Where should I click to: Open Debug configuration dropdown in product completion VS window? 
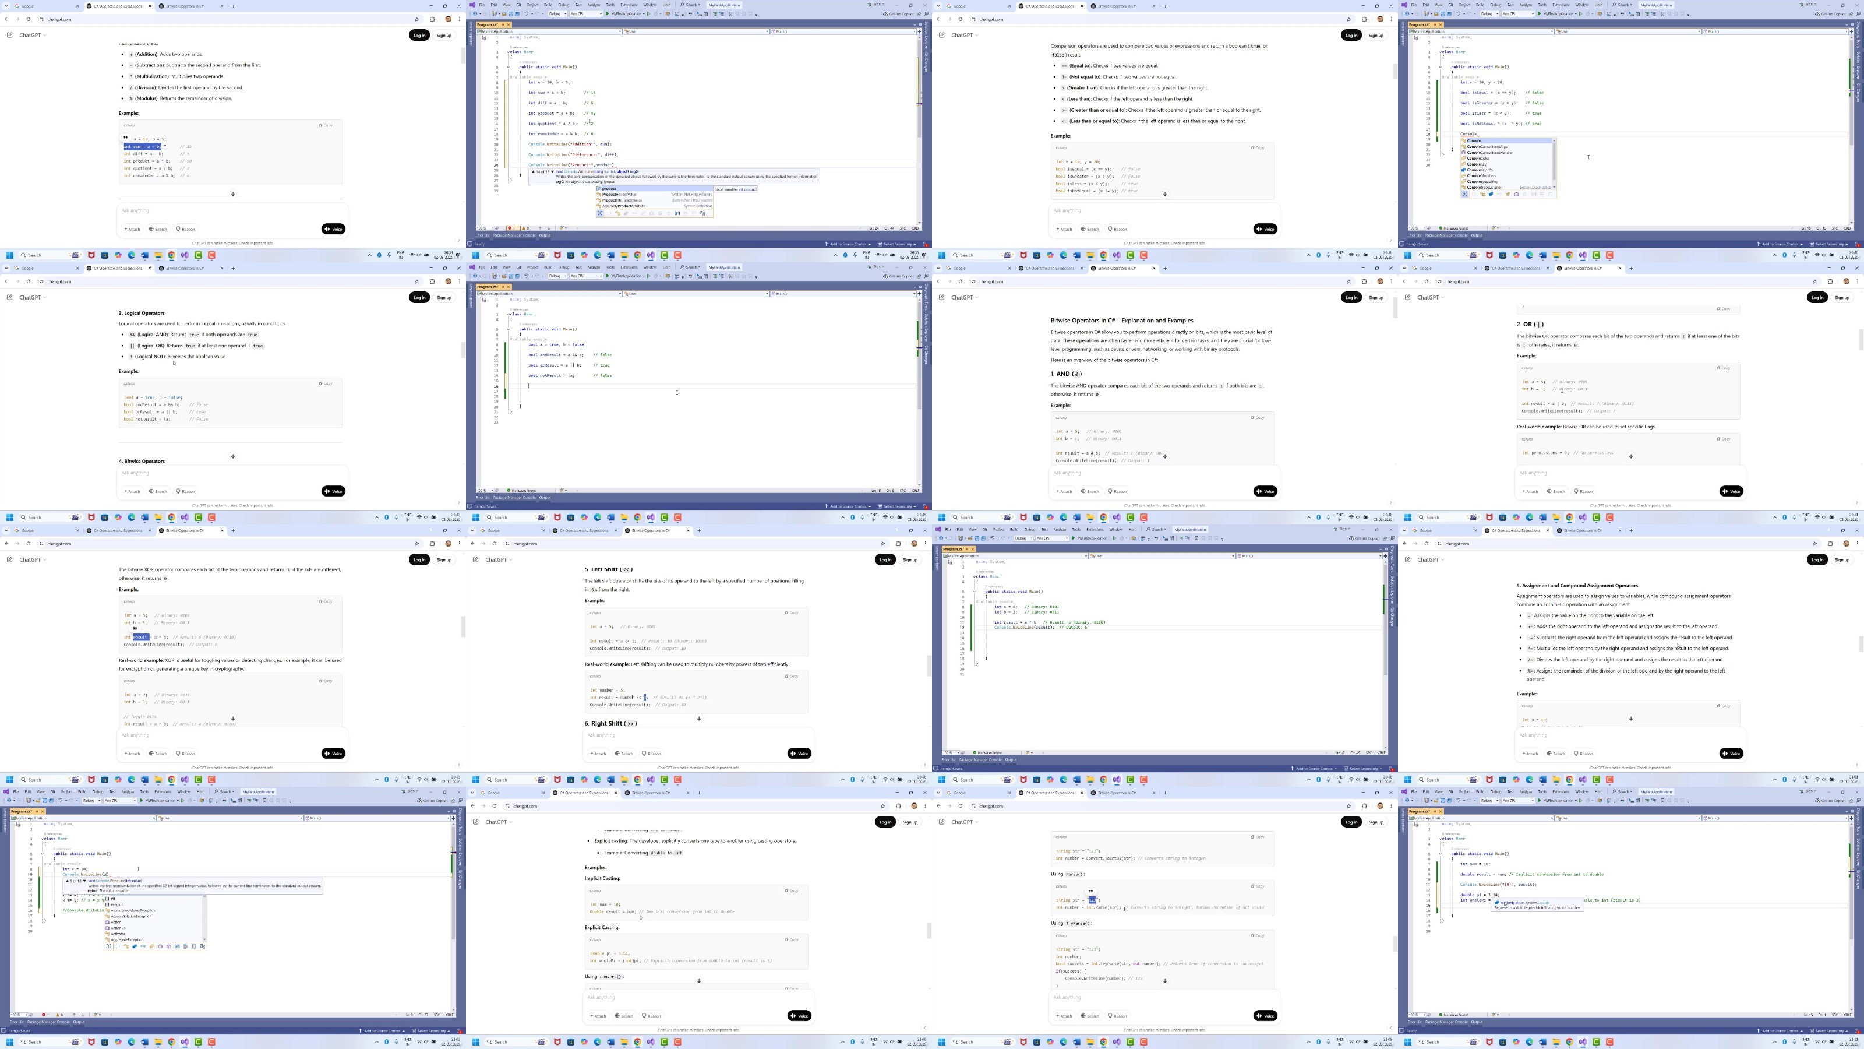tap(557, 14)
